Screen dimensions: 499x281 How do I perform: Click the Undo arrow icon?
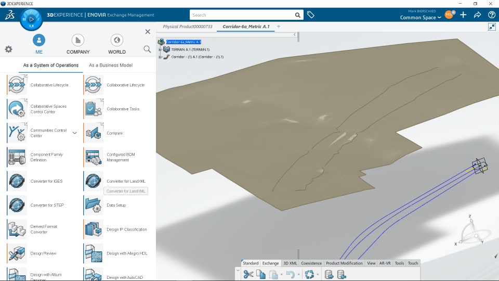(290, 274)
